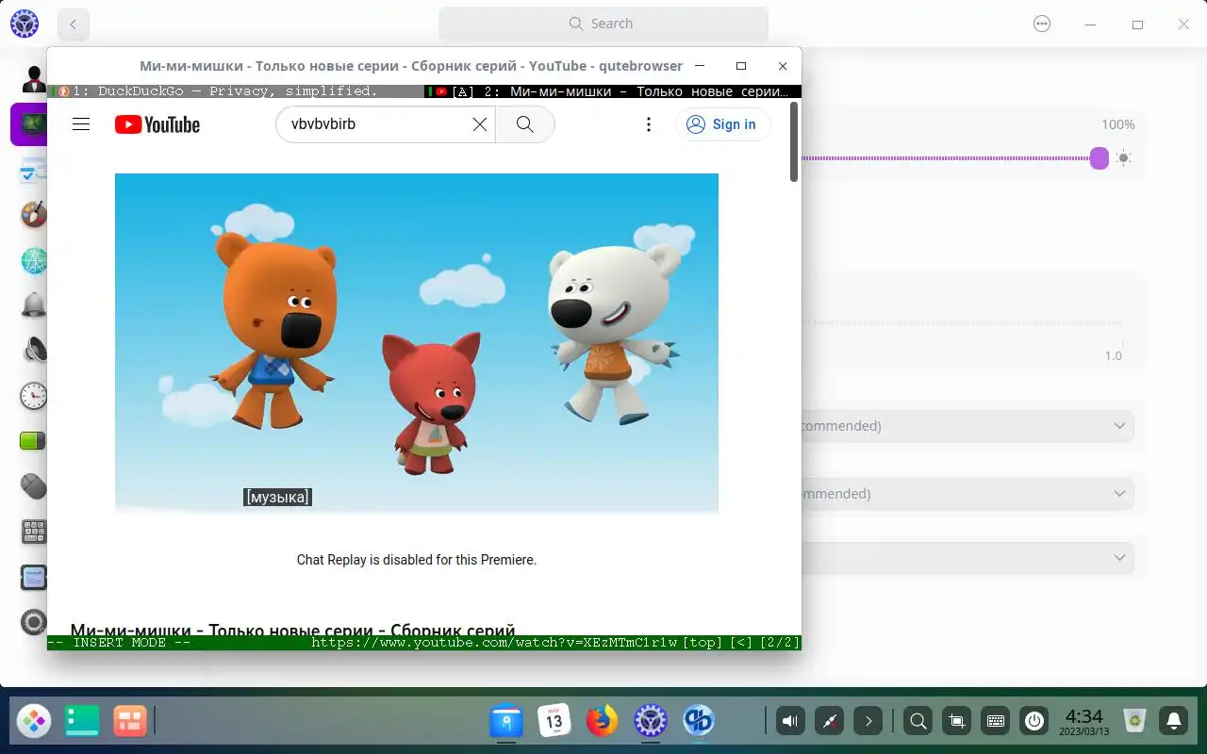Viewport: 1207px width, 754px height.
Task: Switch to the DuckDuckGo tab in qutebrowser
Action: pos(236,91)
